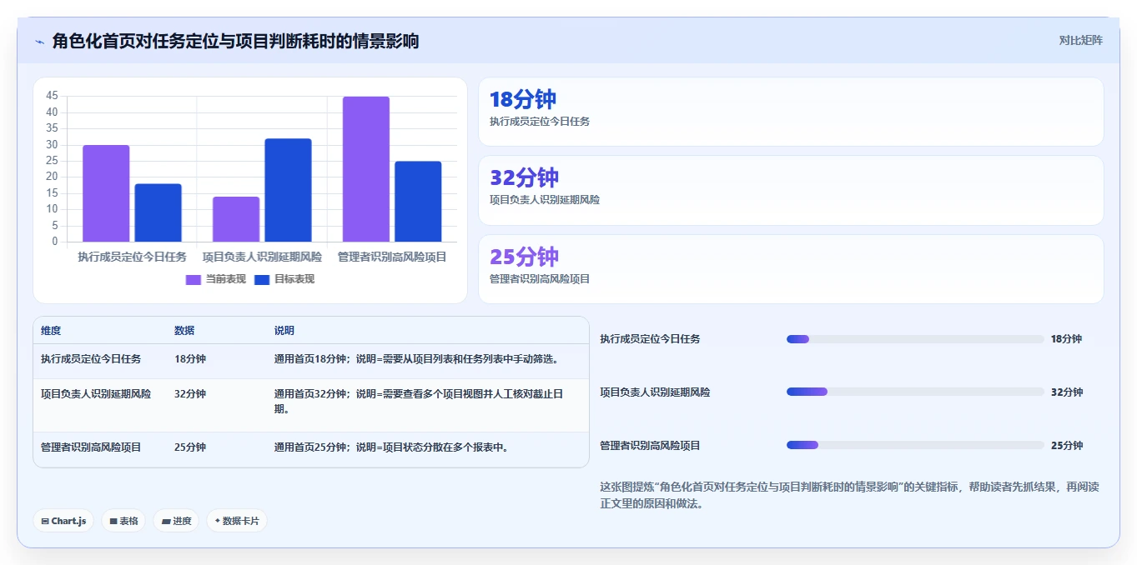The width and height of the screenshot is (1137, 565).
Task: Click the page title 角色化首页对任务定位
Action: tap(235, 41)
